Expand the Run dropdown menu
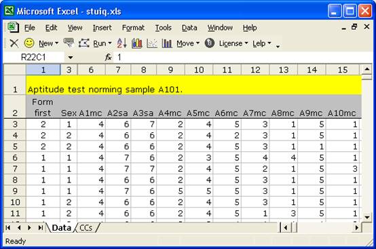 pos(102,43)
